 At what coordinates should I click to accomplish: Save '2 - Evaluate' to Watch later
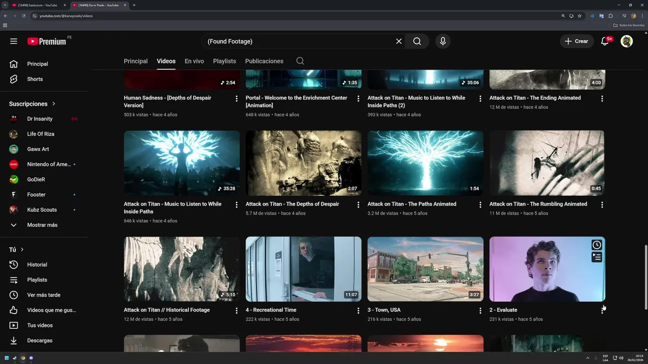pos(597,245)
